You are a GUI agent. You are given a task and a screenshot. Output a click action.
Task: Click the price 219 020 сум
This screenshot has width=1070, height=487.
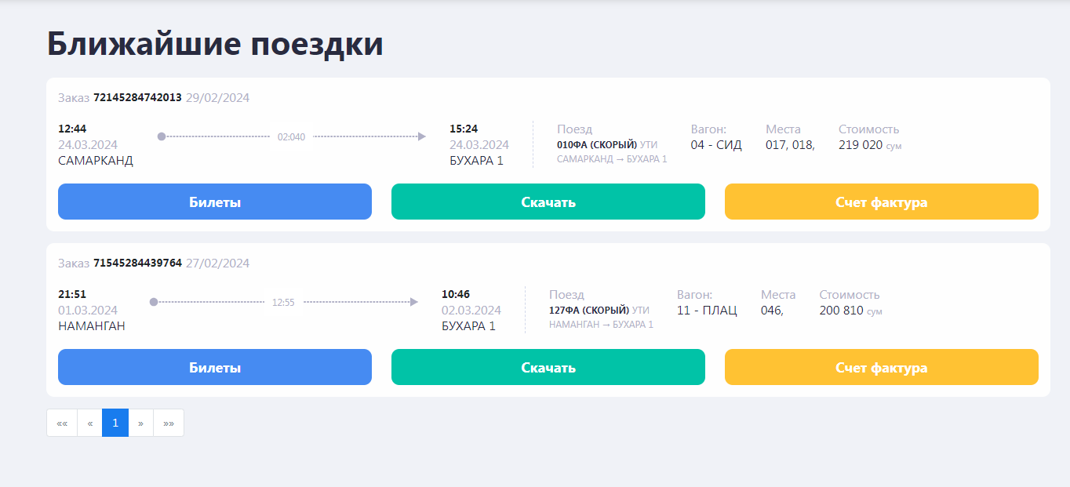861,145
